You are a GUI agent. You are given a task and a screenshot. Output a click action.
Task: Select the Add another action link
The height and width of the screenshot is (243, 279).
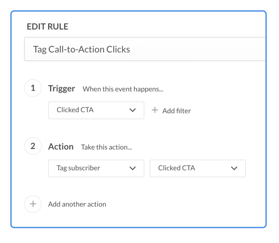tap(77, 204)
